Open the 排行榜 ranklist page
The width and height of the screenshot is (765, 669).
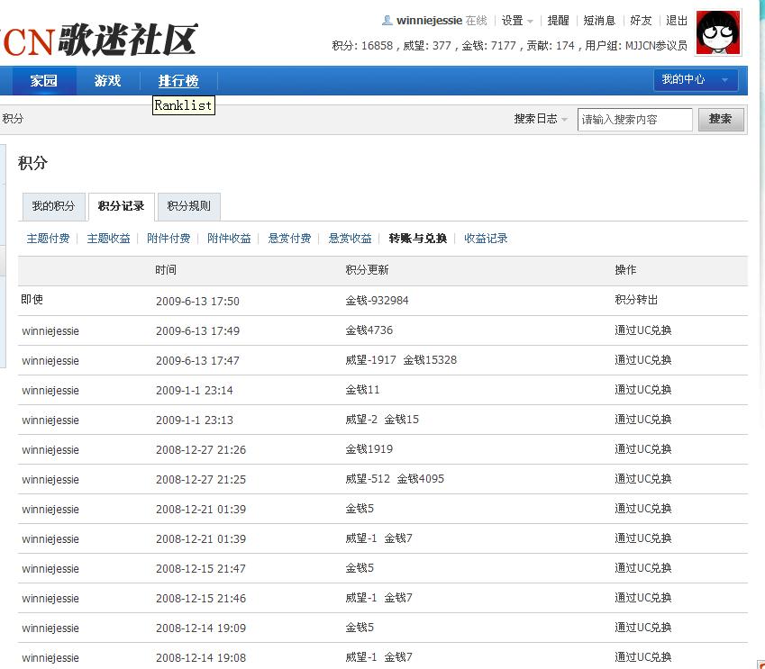click(x=178, y=81)
